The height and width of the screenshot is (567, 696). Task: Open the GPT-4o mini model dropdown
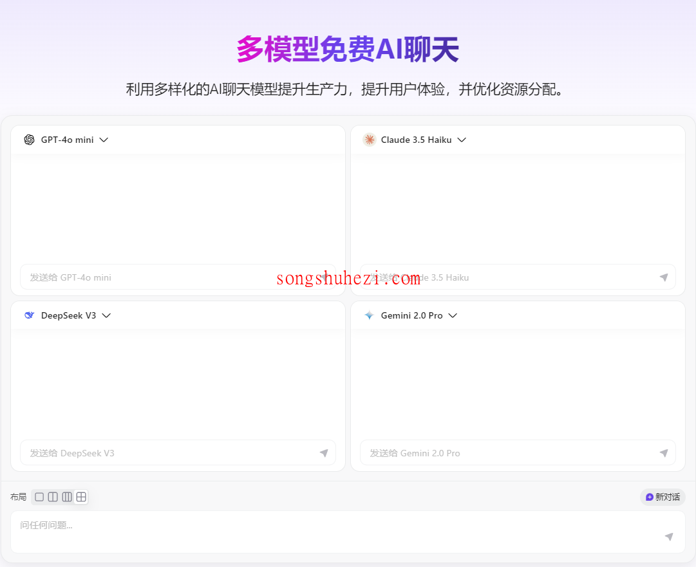pos(104,140)
